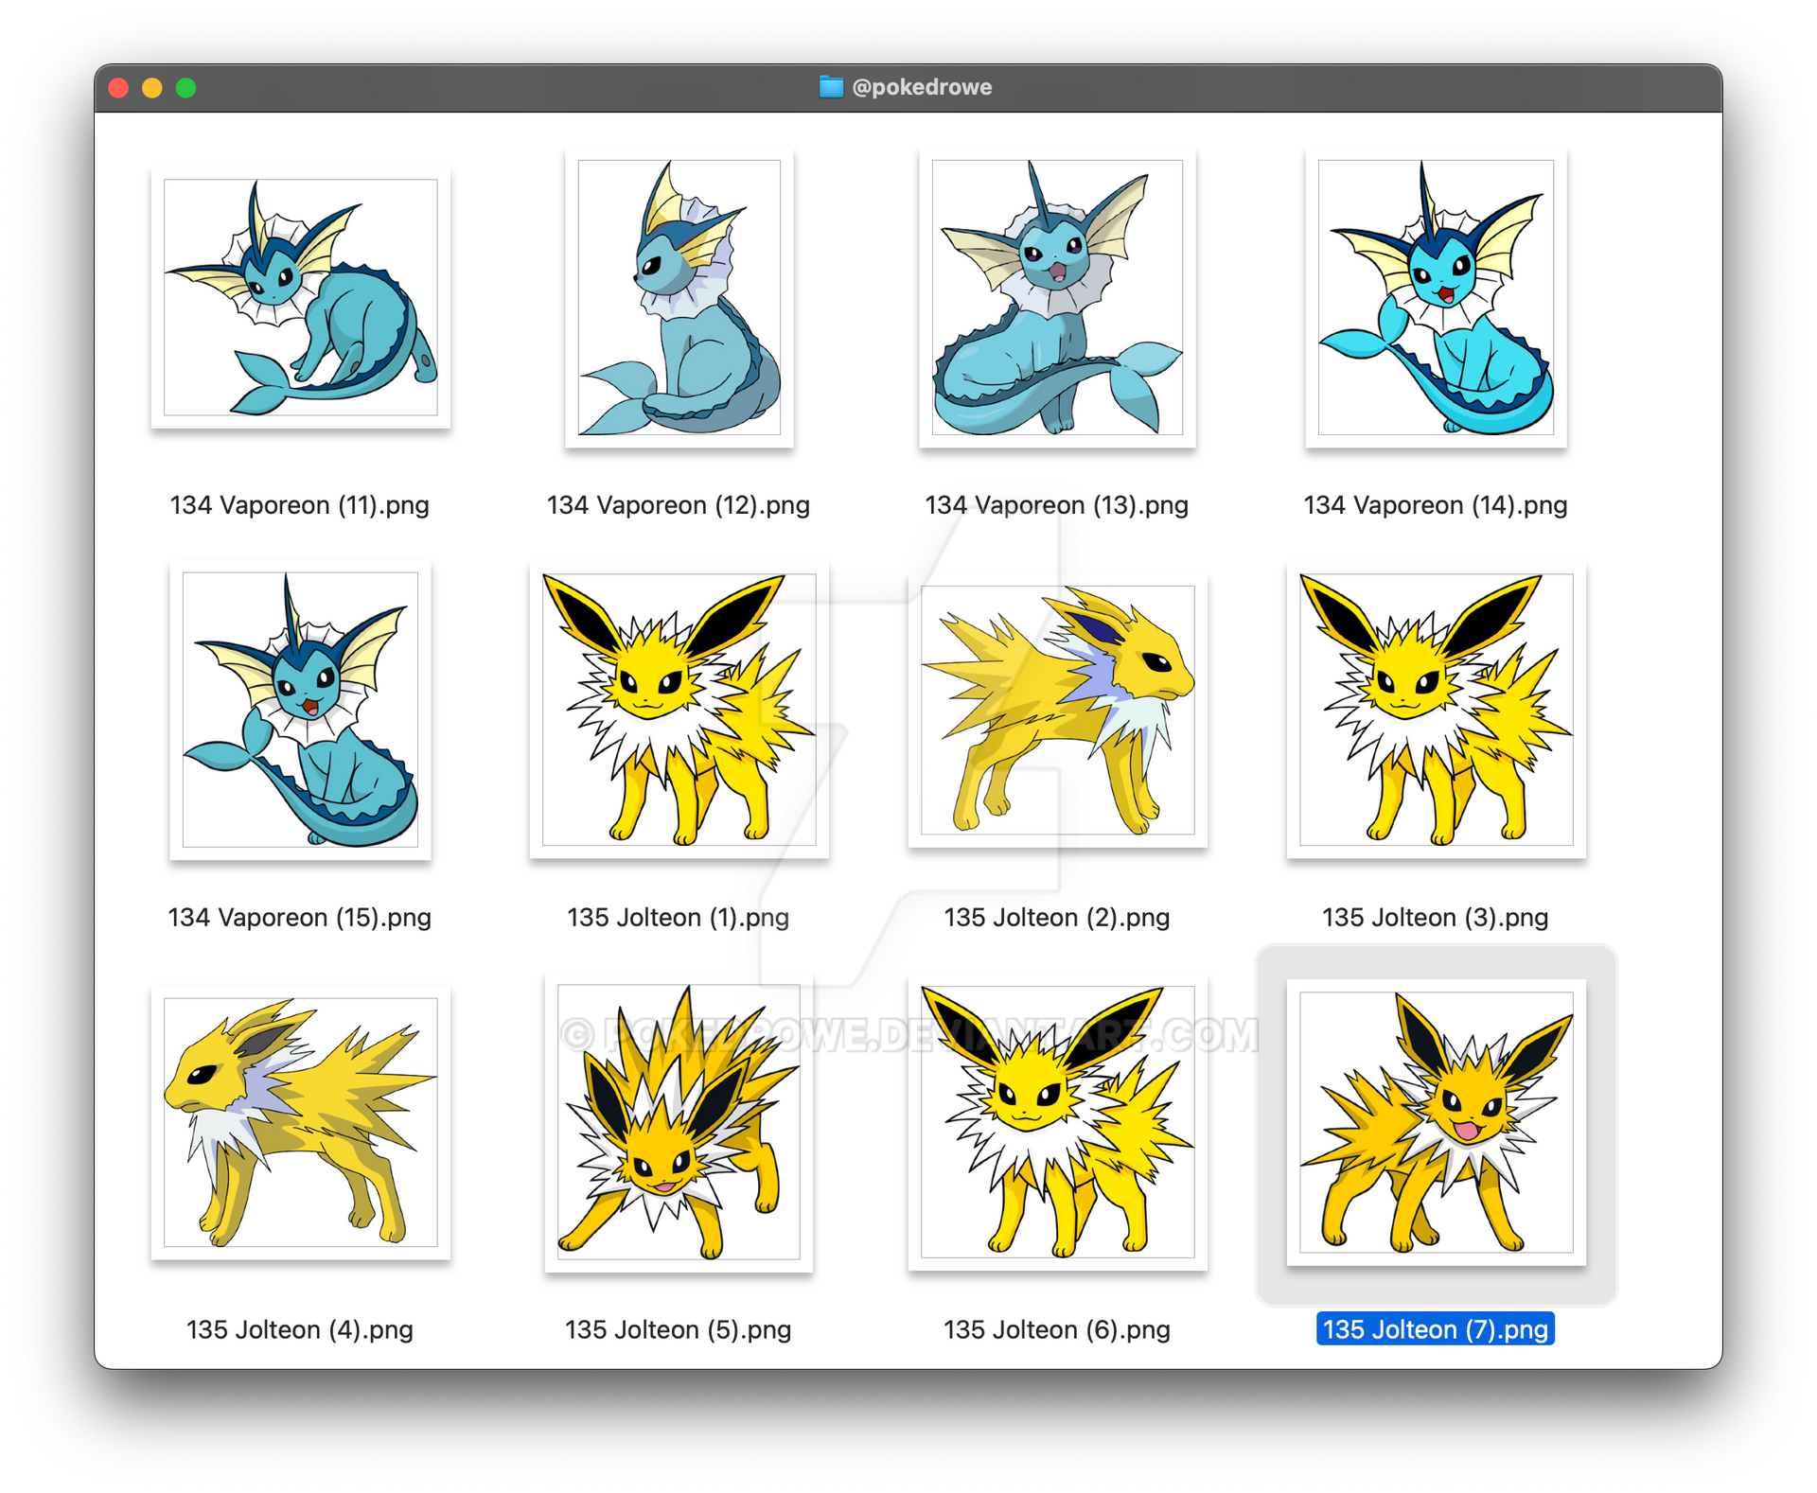Minimize the window with the yellow button
Image resolution: width=1817 pixels, height=1493 pixels.
[x=152, y=88]
